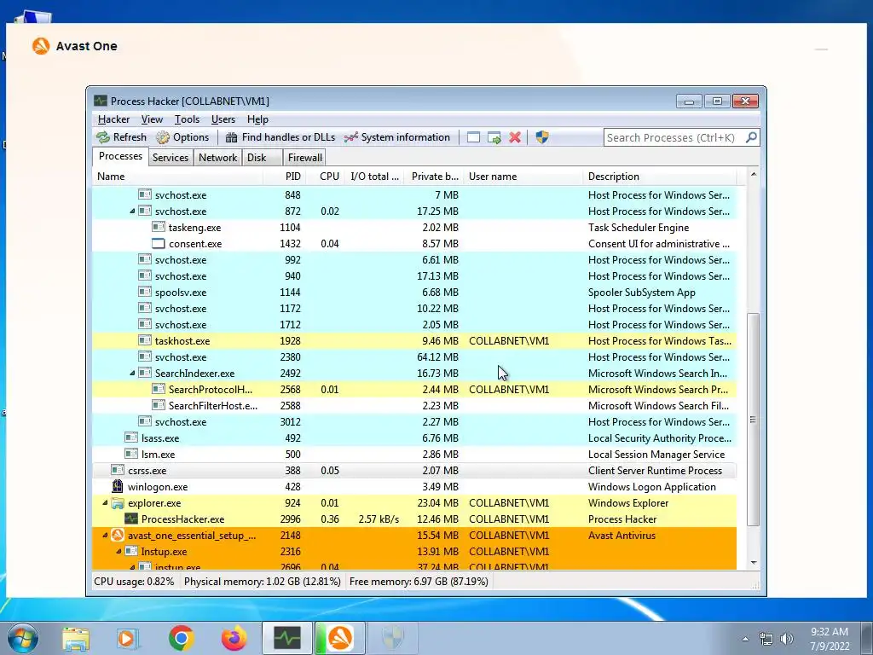Click the explorer.exe folder icon

tap(117, 503)
